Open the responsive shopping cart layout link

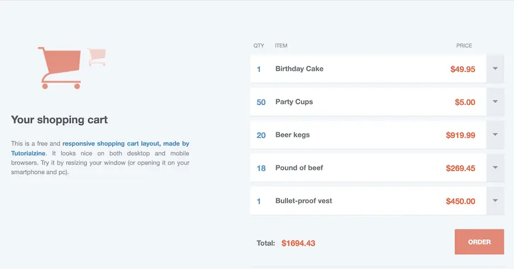pos(126,144)
